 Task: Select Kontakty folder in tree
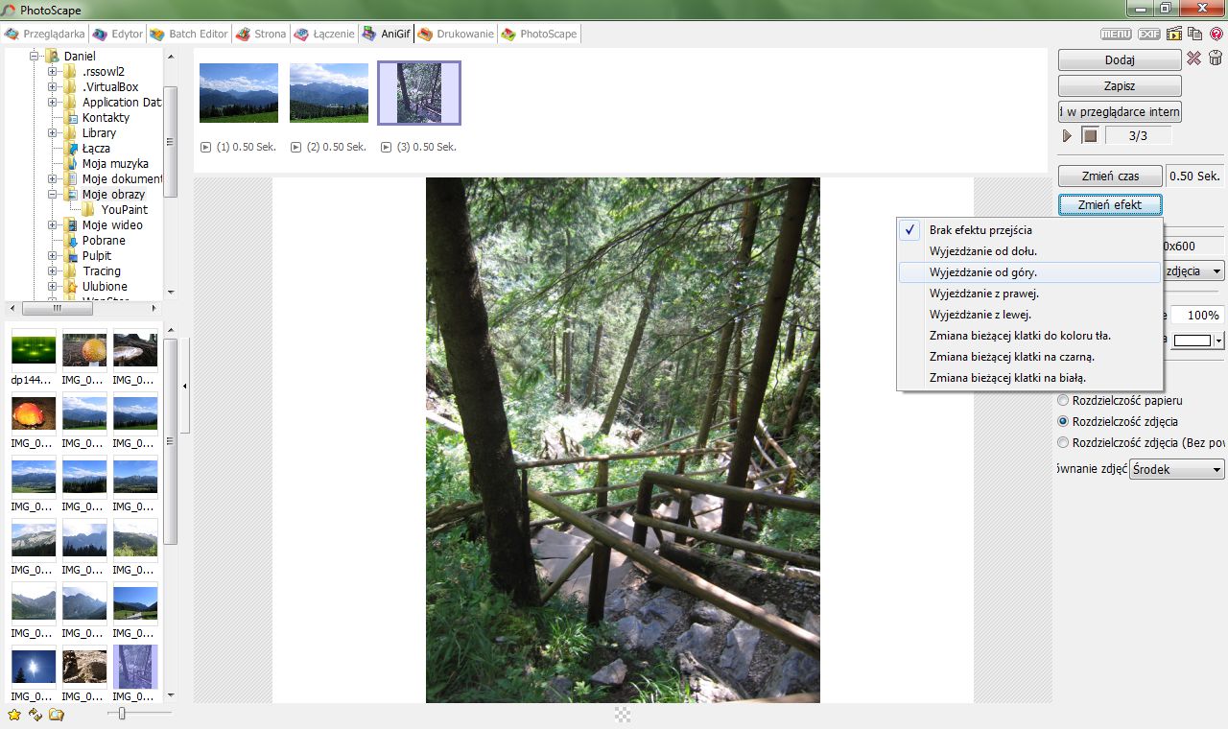coord(106,118)
